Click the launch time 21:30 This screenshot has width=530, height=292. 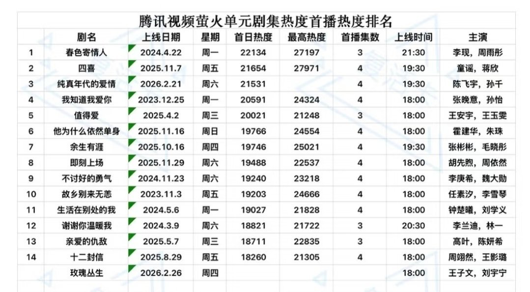(414, 53)
